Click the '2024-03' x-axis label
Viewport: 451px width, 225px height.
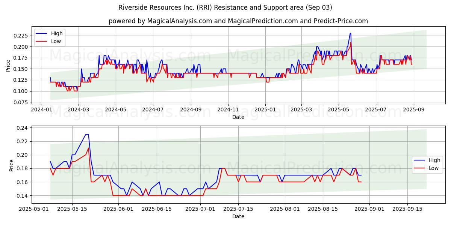78,109
